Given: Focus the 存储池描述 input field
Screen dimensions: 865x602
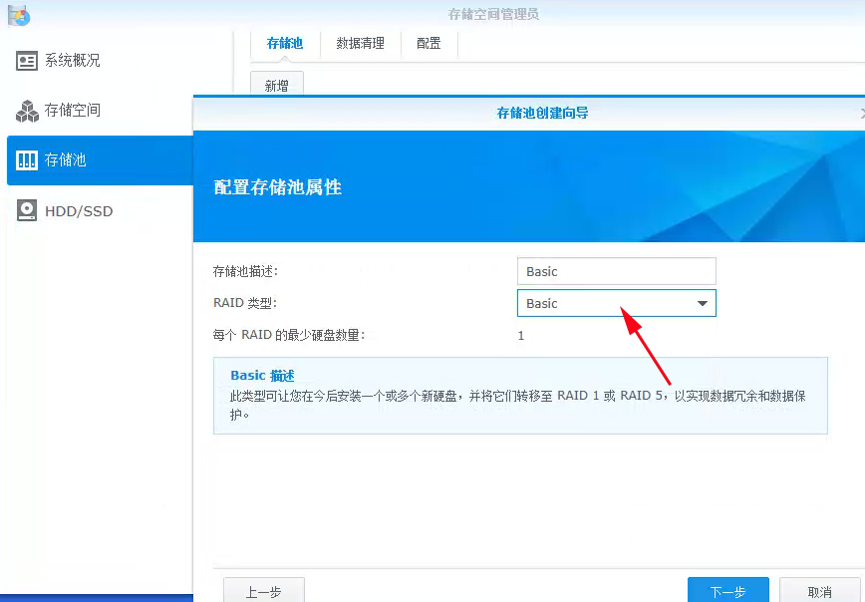Looking at the screenshot, I should coord(616,271).
